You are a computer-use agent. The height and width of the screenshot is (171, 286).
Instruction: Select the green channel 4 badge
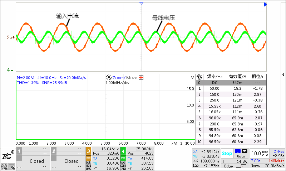coord(123,150)
